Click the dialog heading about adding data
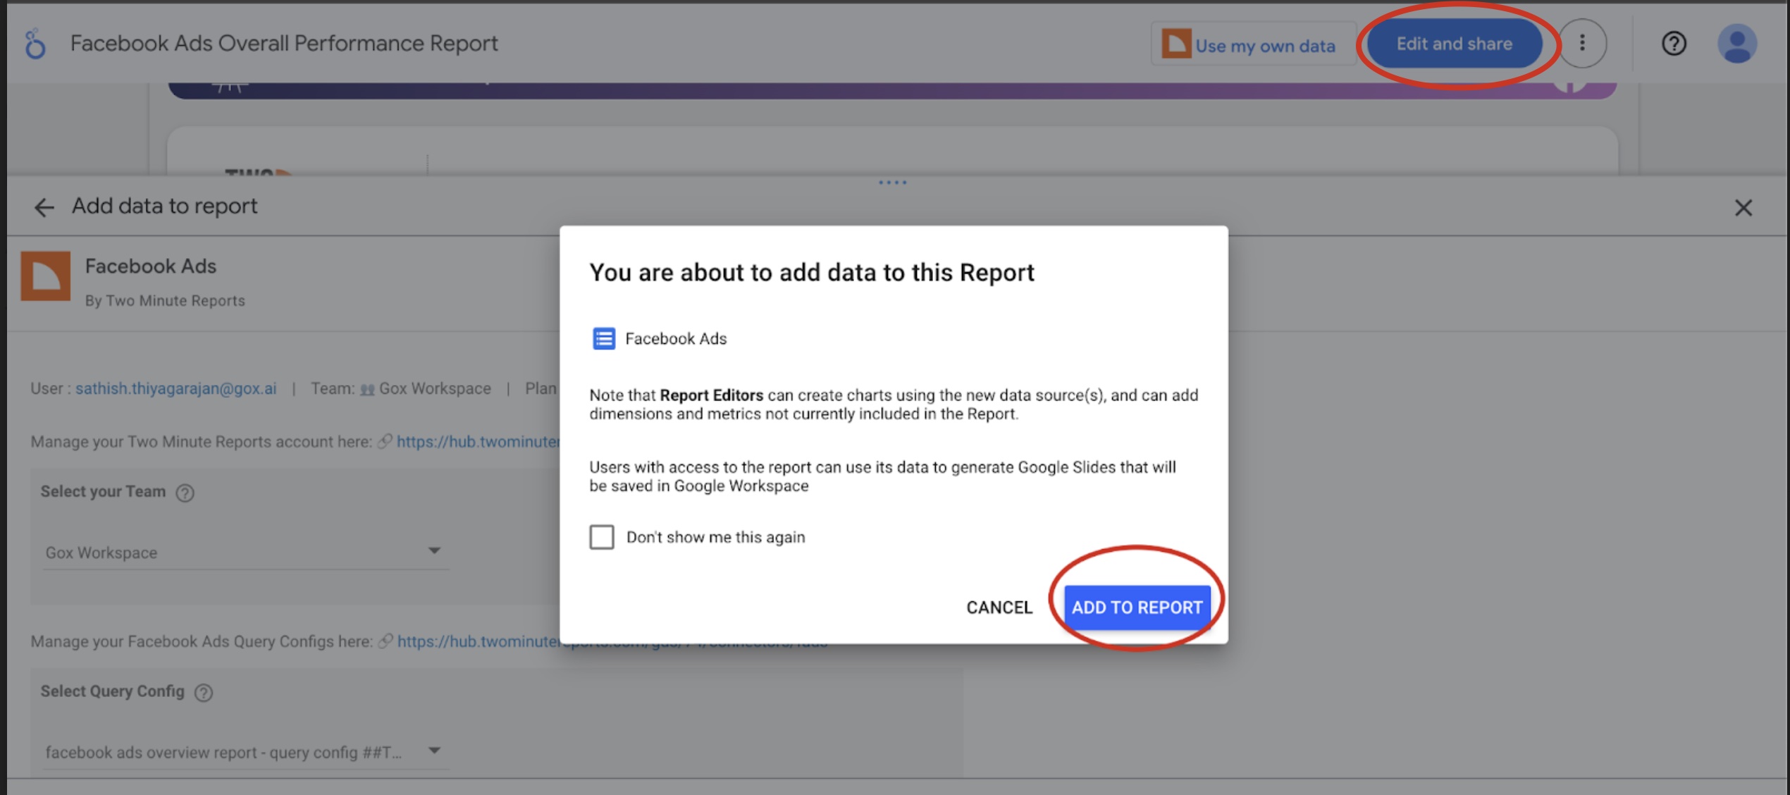1790x795 pixels. 812,273
